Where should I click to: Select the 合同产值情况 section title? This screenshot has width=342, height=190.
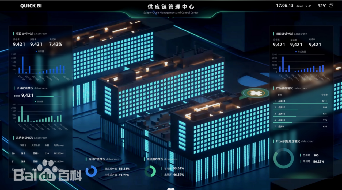pyautogui.click(x=97, y=159)
